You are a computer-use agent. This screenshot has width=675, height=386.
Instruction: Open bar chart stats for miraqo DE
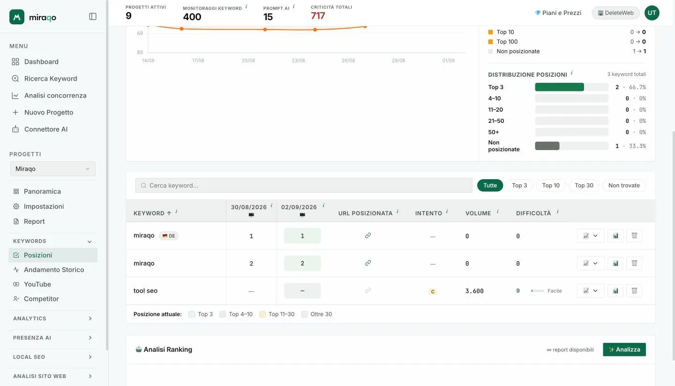615,235
